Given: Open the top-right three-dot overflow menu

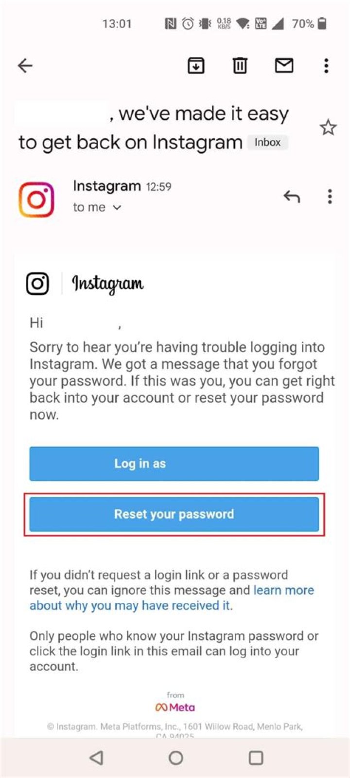Looking at the screenshot, I should point(326,66).
